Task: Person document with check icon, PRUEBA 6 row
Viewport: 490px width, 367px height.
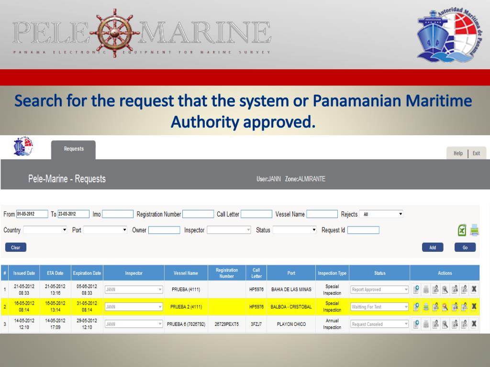Action: click(x=464, y=324)
